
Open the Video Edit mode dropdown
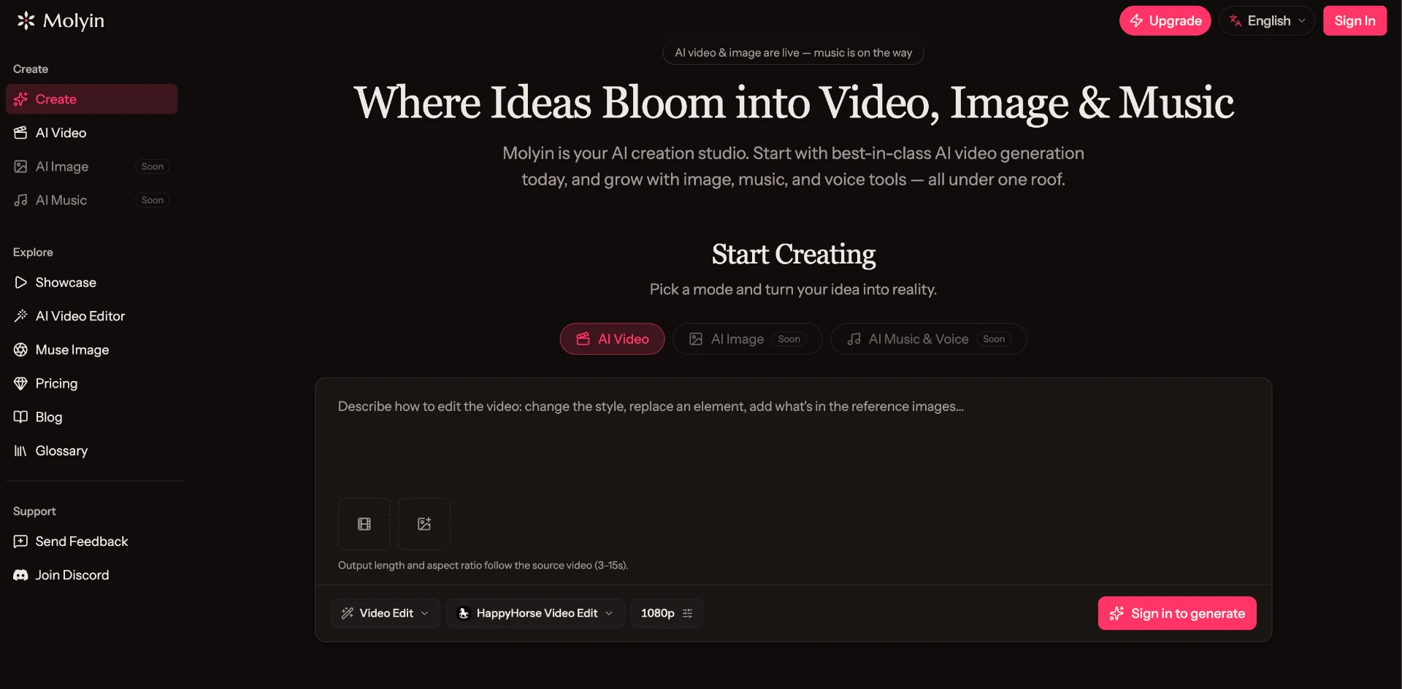pyautogui.click(x=385, y=613)
